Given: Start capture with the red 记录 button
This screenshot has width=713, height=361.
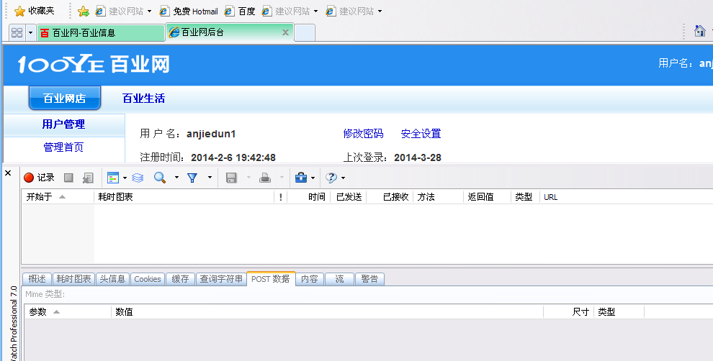Looking at the screenshot, I should pyautogui.click(x=39, y=178).
